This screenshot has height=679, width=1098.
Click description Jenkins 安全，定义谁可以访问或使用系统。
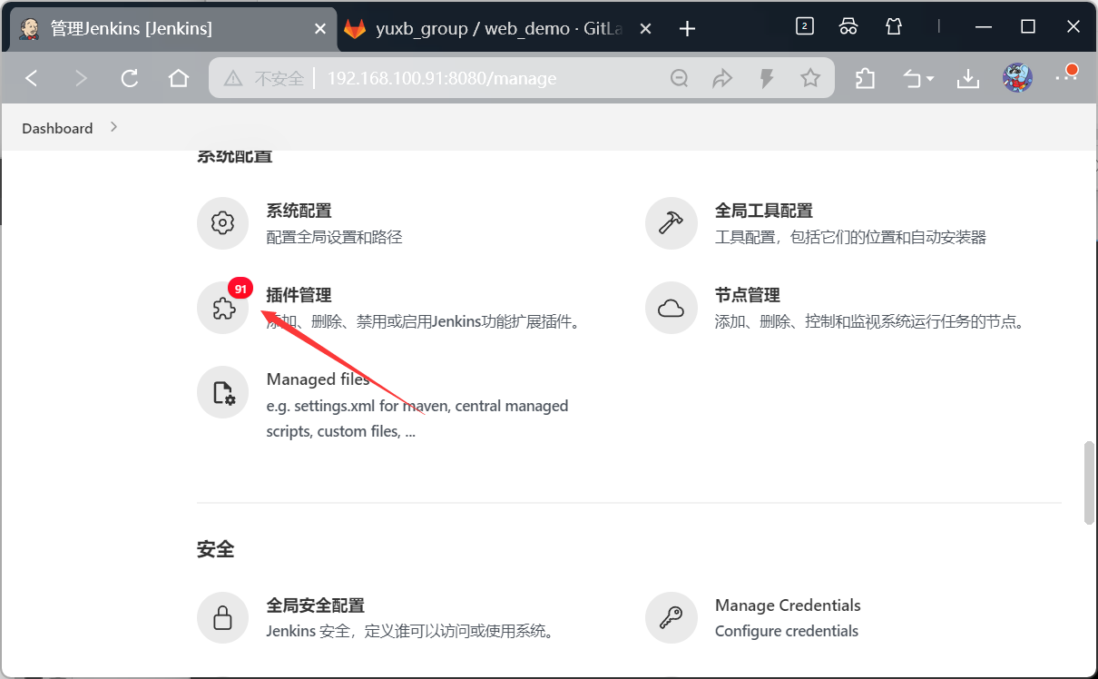pyautogui.click(x=410, y=631)
